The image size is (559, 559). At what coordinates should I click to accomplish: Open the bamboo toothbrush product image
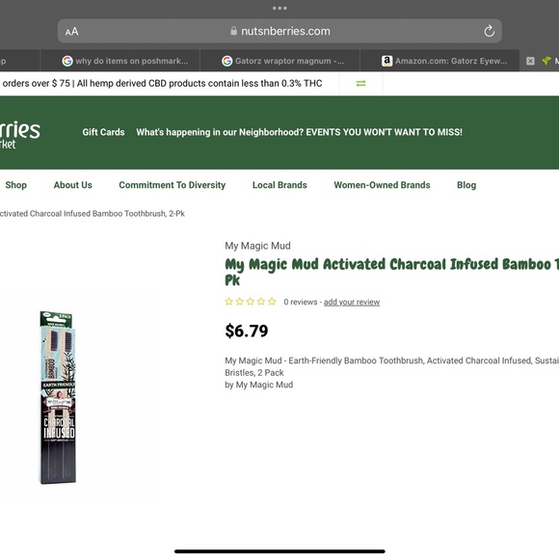tap(58, 397)
